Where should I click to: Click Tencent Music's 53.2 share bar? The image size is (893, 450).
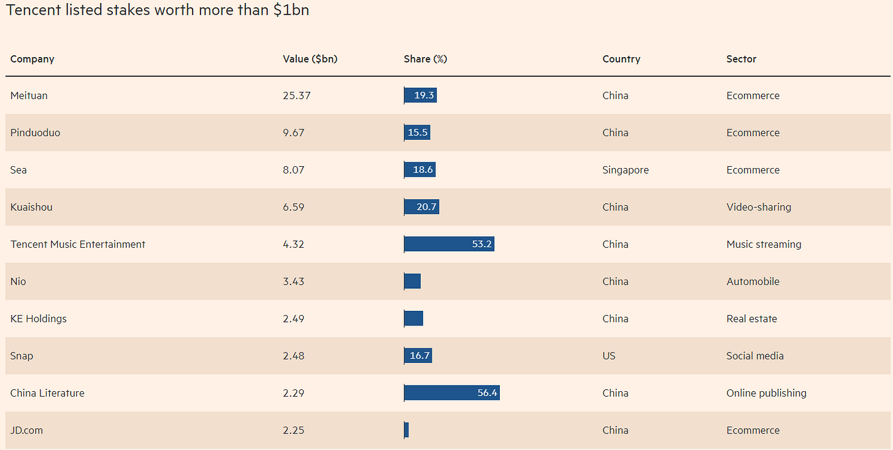449,244
